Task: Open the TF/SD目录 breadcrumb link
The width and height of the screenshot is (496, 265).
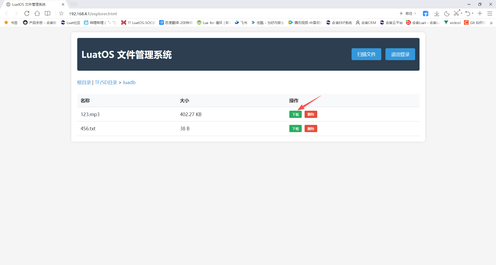Action: click(106, 83)
